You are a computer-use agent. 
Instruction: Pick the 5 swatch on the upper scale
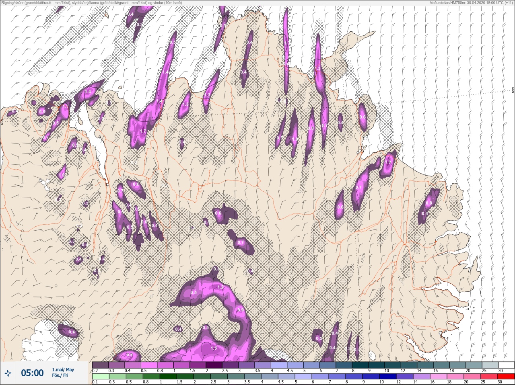[312, 365]
